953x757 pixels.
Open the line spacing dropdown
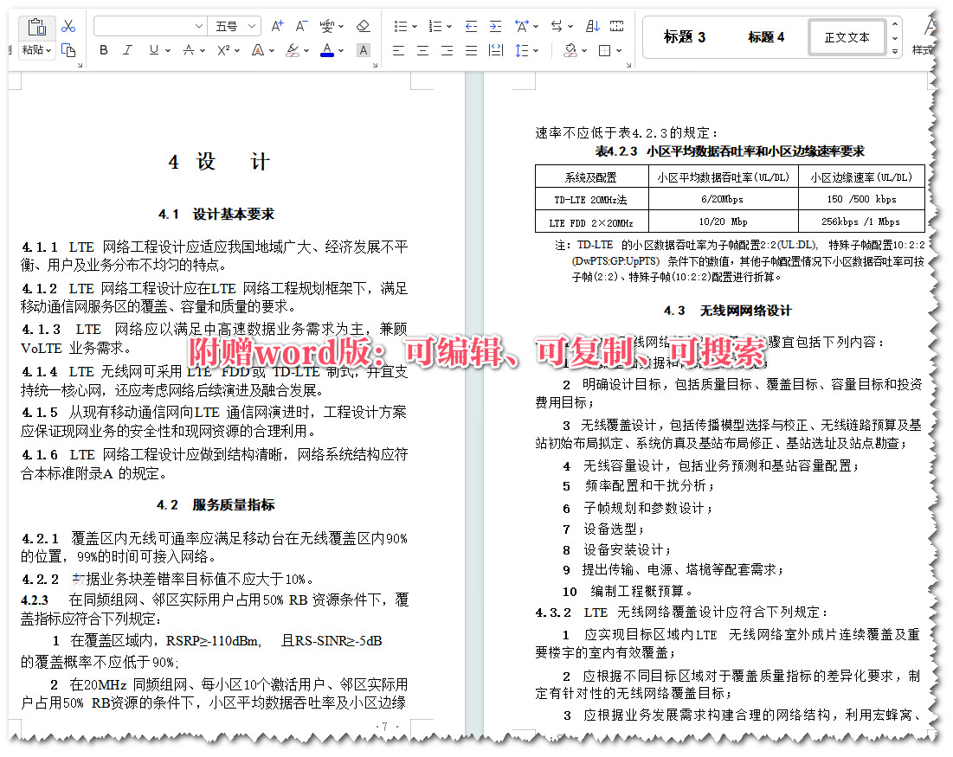pyautogui.click(x=523, y=50)
